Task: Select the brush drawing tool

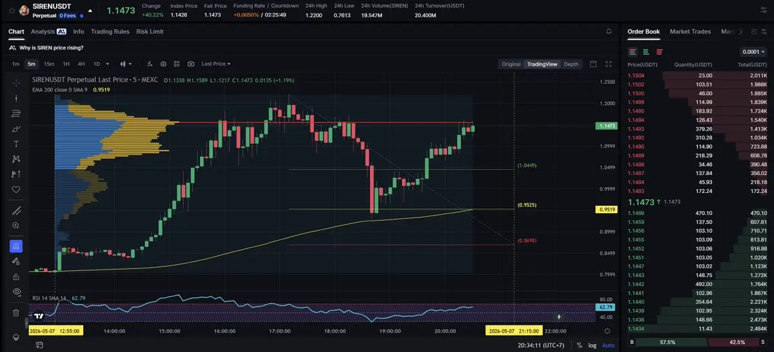Action: [16, 129]
